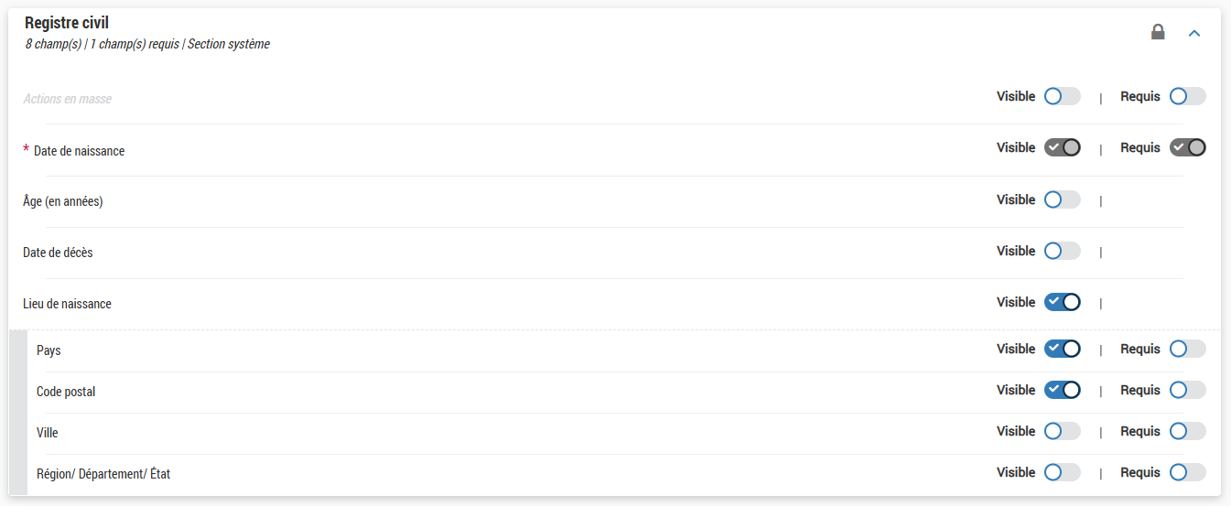Toggle Visible for Date de naissance
1231x506 pixels.
(x=1062, y=147)
